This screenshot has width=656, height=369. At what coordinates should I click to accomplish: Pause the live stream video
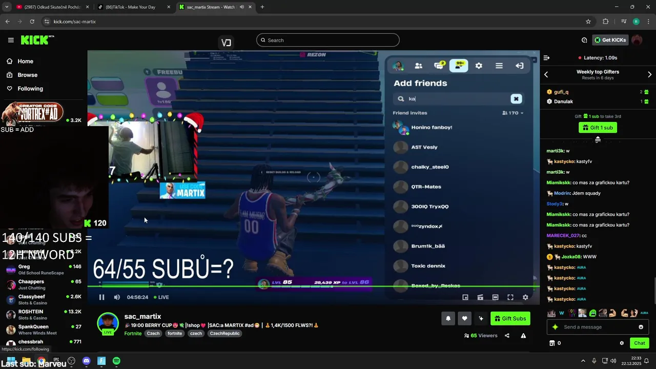[x=101, y=297]
